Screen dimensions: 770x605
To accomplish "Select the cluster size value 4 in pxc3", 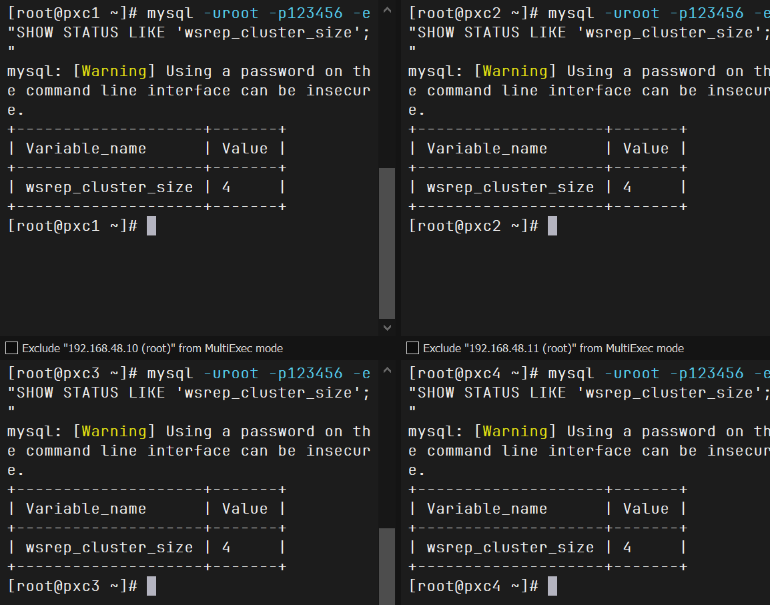I will 226,548.
